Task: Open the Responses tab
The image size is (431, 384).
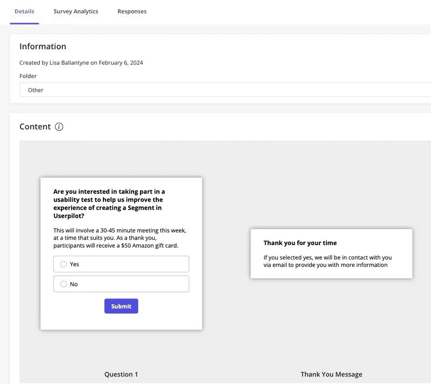Action: pyautogui.click(x=132, y=11)
